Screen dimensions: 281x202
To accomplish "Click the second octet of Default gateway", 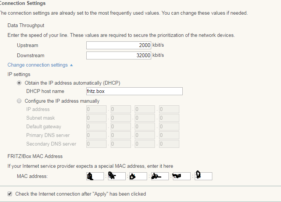I will coord(120,127).
